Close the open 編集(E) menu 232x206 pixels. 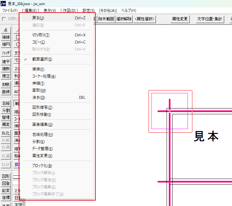(x=31, y=11)
